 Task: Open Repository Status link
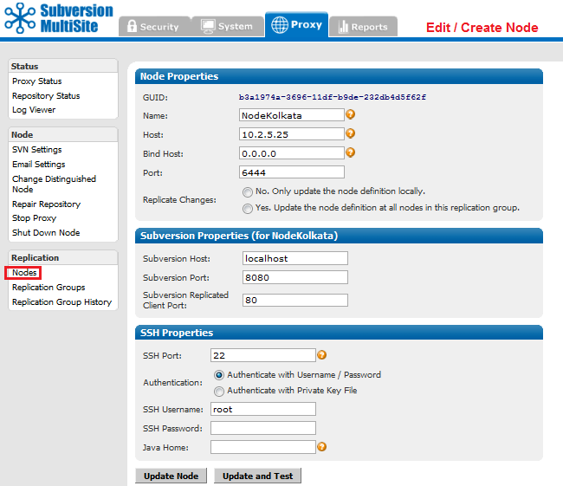[46, 96]
